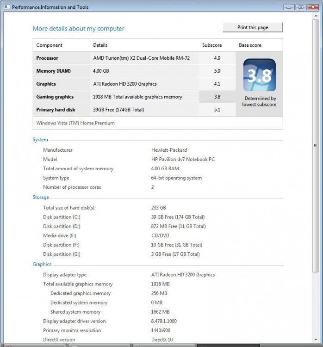Click the scrollbar up arrow
This screenshot has height=347, width=323.
coord(316,16)
